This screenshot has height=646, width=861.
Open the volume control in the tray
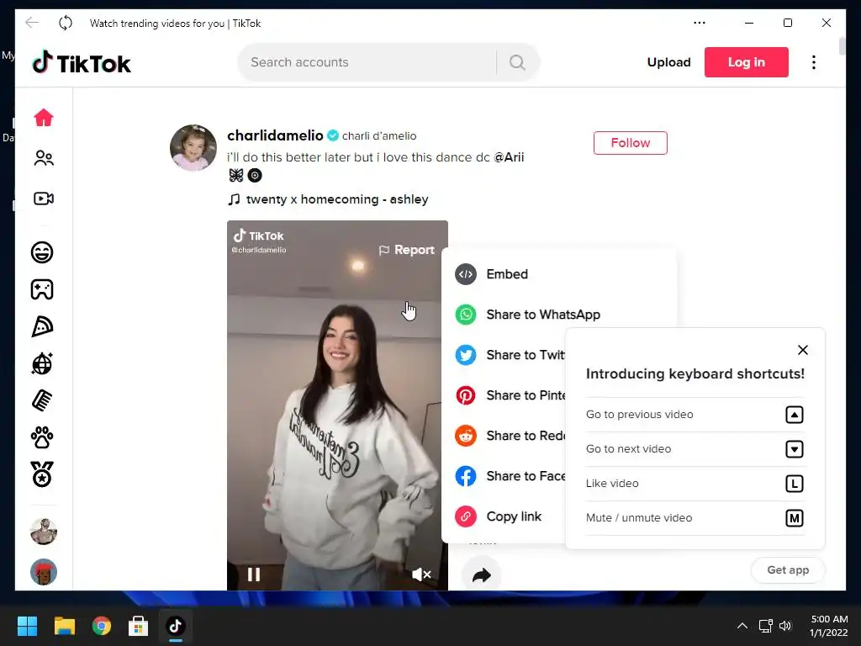tap(786, 626)
